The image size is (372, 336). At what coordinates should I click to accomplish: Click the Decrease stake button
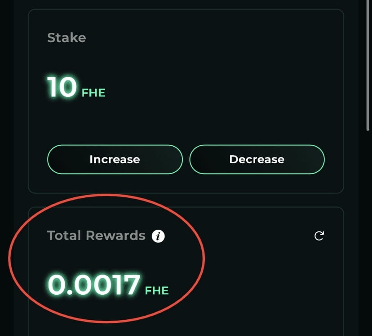257,159
